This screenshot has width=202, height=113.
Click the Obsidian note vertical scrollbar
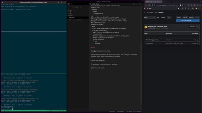pyautogui.click(x=141, y=72)
